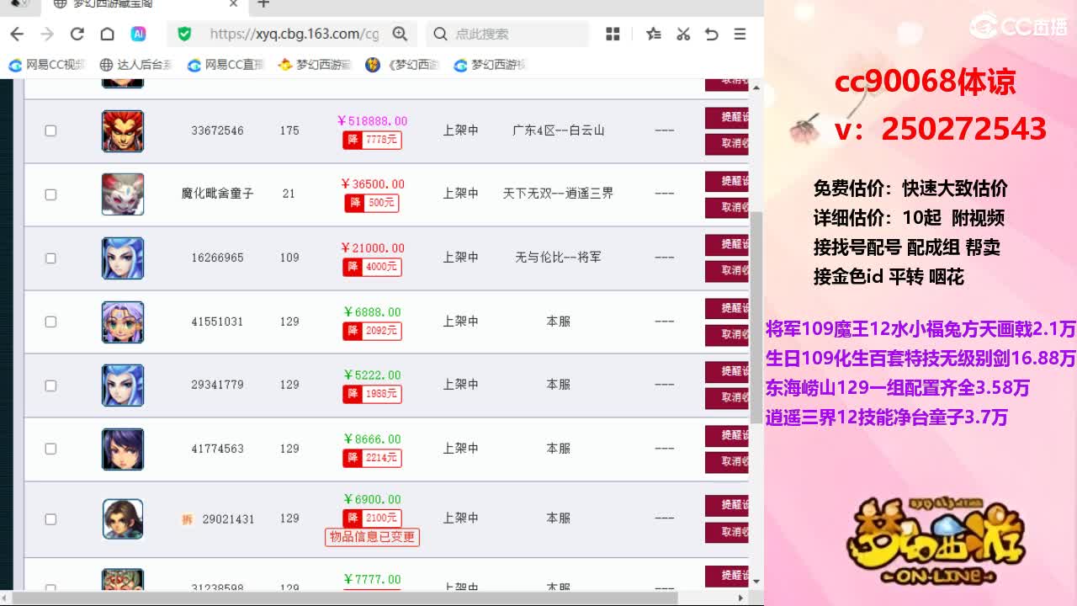Viewport: 1077px width, 606px height.
Task: Click server text 广东4区--白云山
Action: [559, 130]
